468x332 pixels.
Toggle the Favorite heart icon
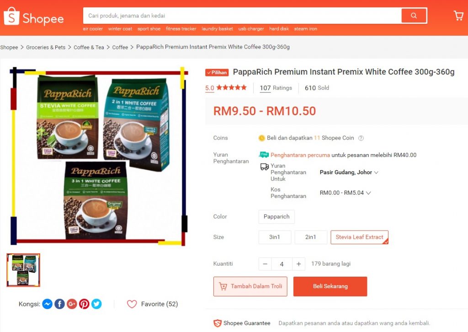(132, 304)
